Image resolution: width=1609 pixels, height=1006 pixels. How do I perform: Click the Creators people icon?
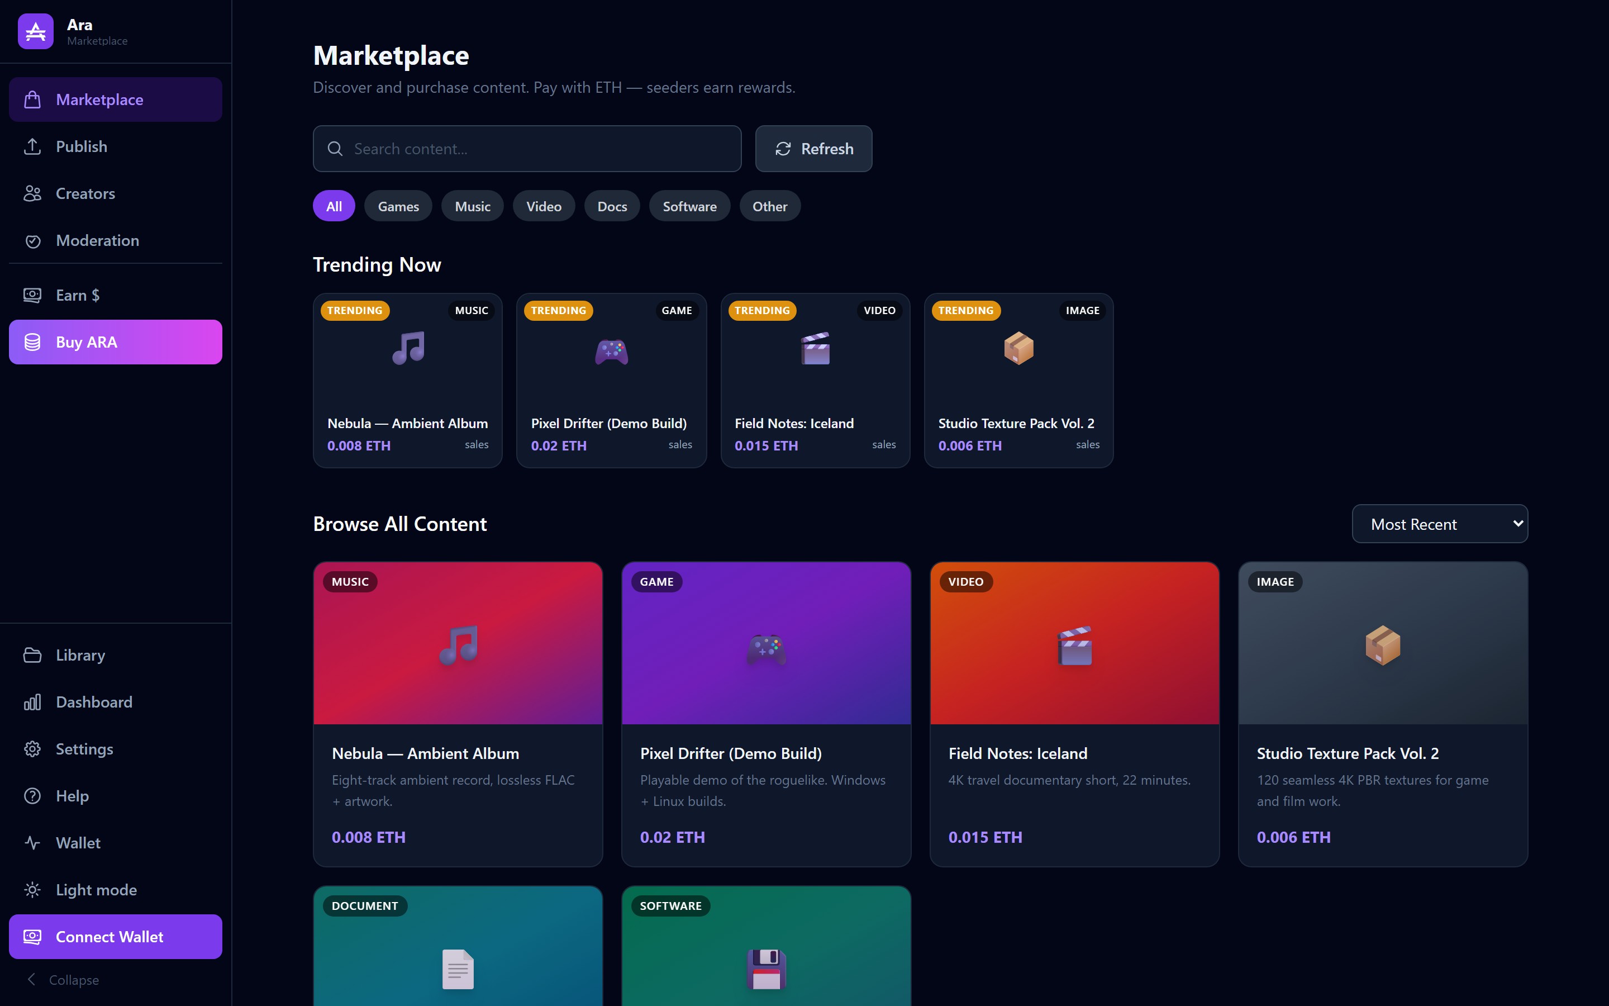tap(32, 193)
